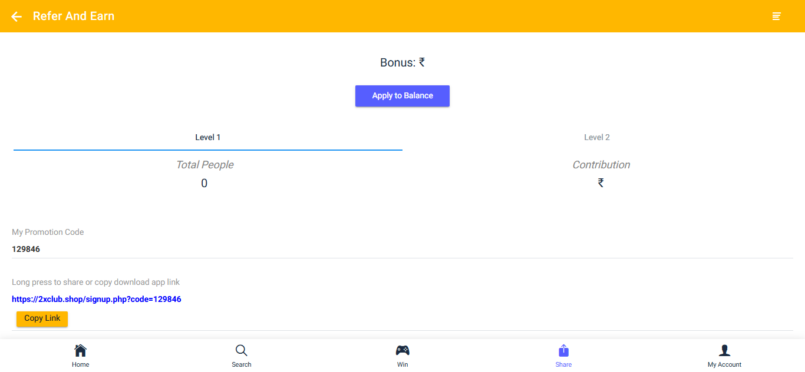805x372 pixels.
Task: Open the Win gamepad icon
Action: pos(402,351)
